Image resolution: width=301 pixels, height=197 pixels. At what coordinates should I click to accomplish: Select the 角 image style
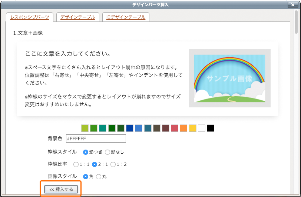coord(85,177)
